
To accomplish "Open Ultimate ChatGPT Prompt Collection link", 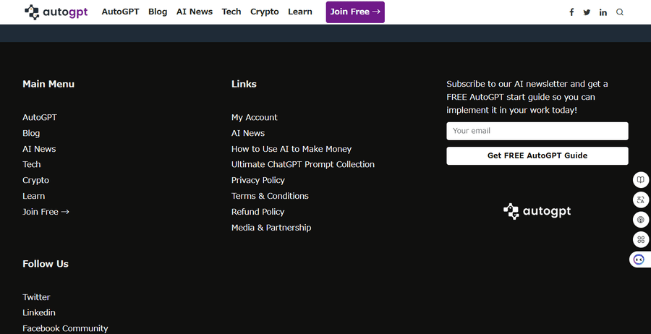I will pyautogui.click(x=302, y=164).
